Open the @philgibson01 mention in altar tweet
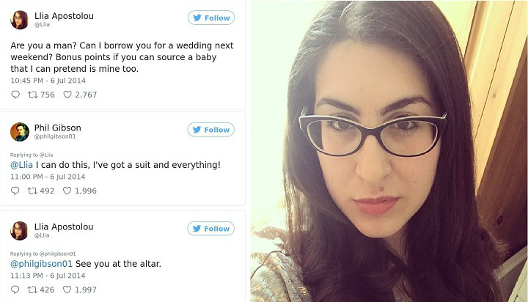 point(41,264)
